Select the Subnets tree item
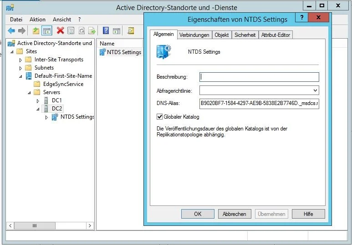352x245 pixels. pos(44,68)
